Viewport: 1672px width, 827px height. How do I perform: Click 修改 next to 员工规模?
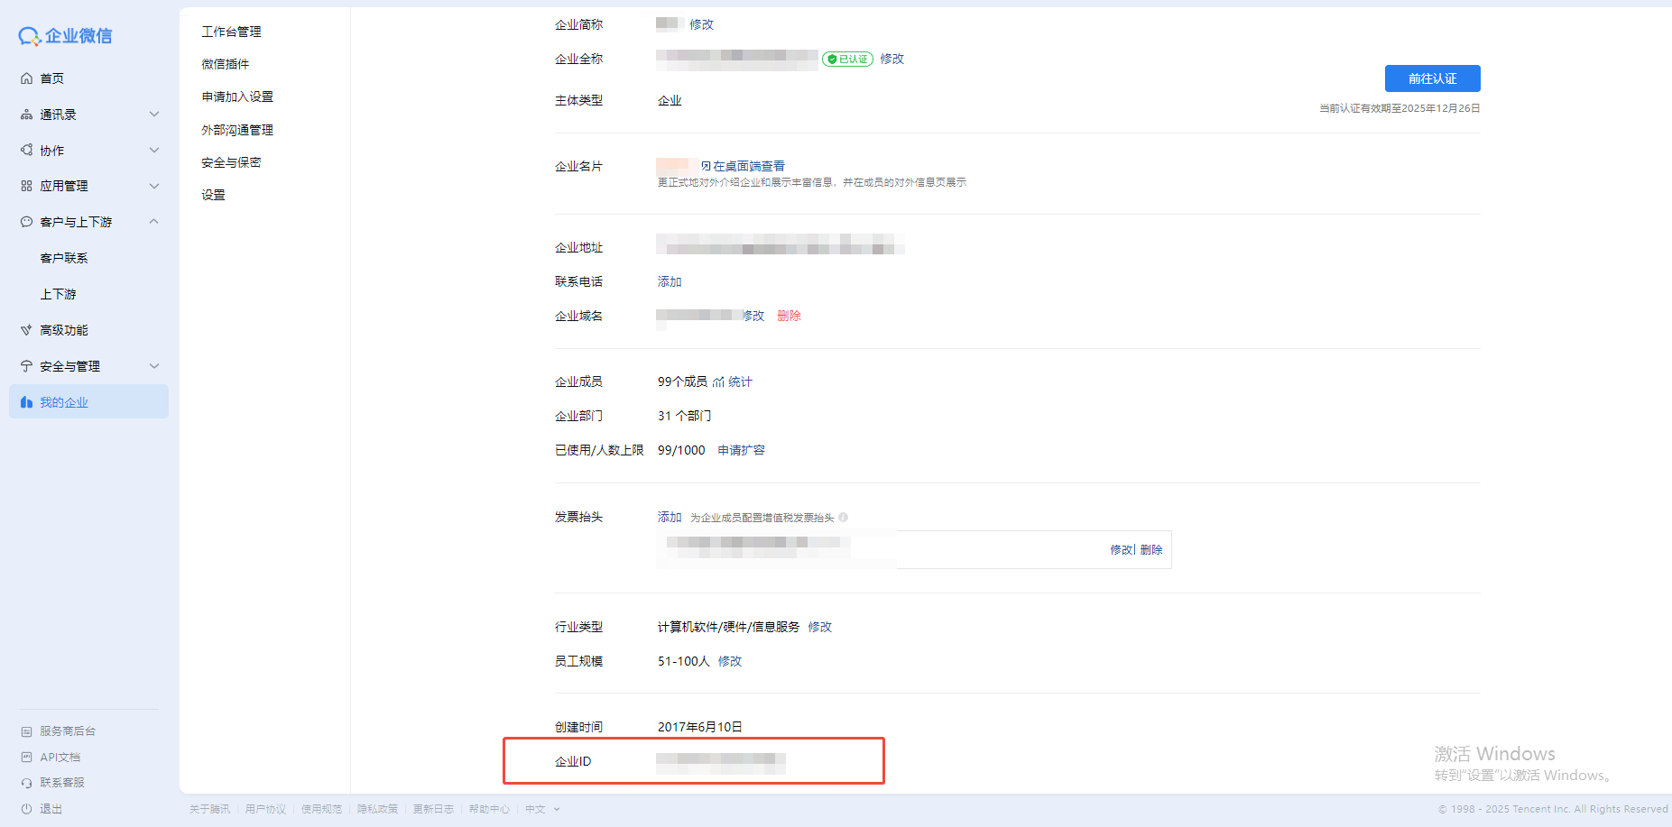coord(730,661)
